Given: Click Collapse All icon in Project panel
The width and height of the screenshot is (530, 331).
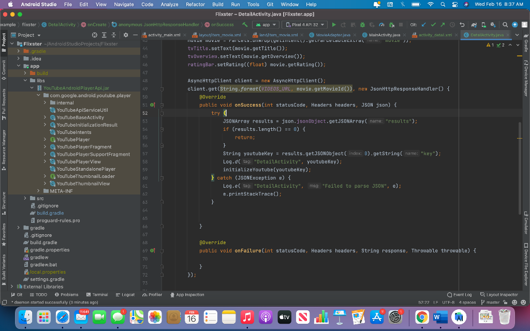Looking at the screenshot, I should [x=113, y=35].
